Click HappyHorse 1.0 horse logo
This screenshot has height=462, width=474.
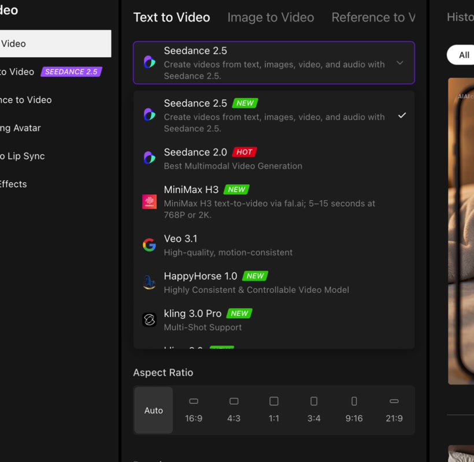149,282
